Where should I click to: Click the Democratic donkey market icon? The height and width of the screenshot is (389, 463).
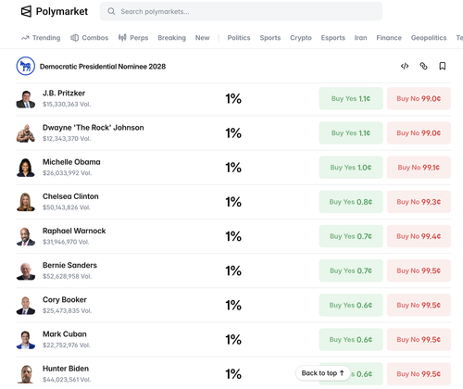click(26, 66)
